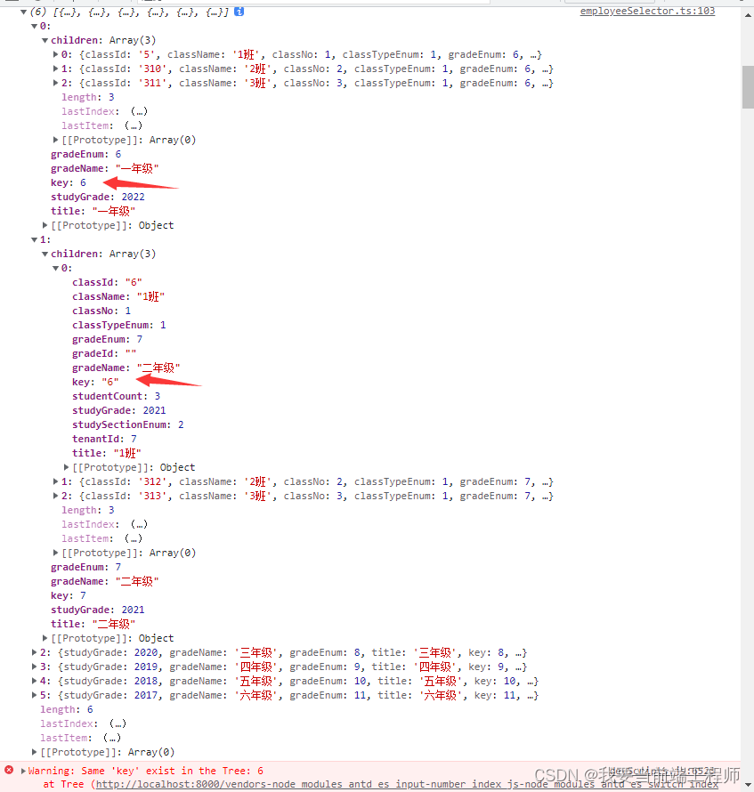This screenshot has width=754, height=792.
Task: Expand [[Prototype]]: Object under entry 0
Action: (x=43, y=225)
